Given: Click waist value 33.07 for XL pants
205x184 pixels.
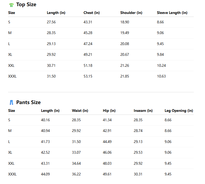Looking at the screenshot, I should tap(76, 152).
